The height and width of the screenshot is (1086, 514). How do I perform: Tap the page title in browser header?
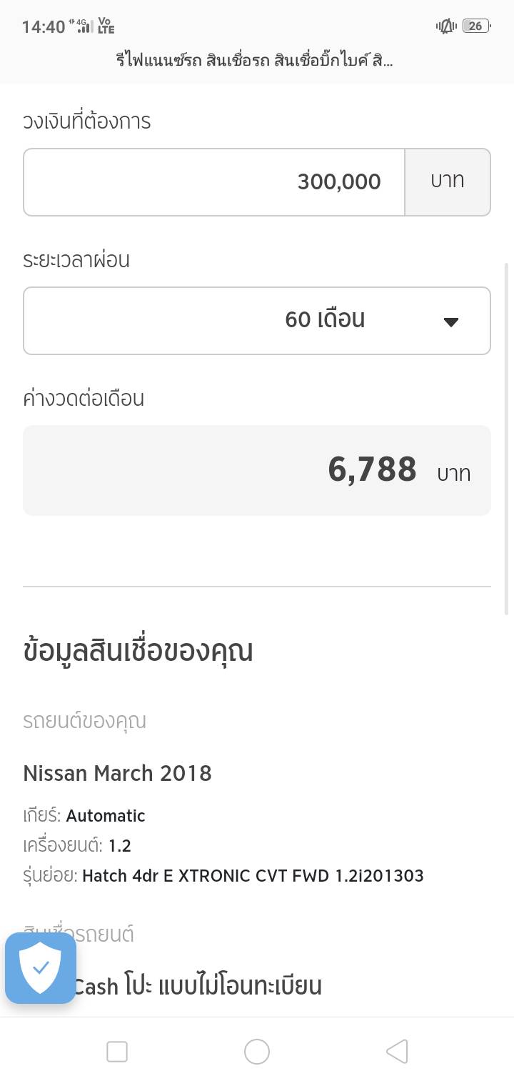pos(254,60)
